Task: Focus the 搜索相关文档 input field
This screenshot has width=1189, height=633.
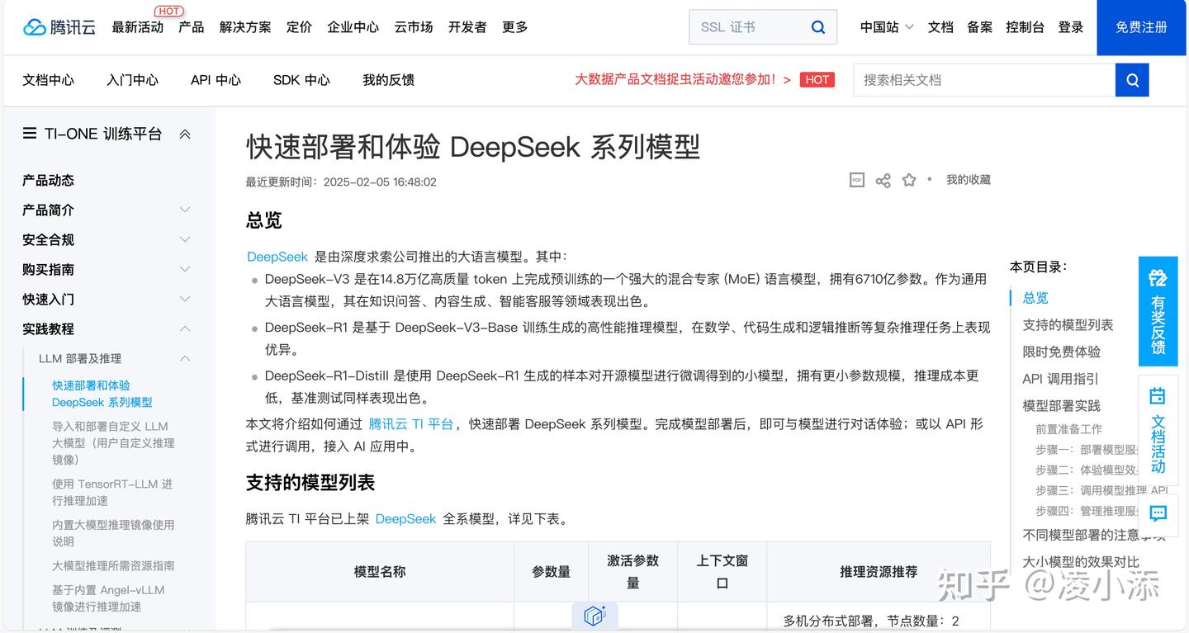Action: tap(984, 80)
